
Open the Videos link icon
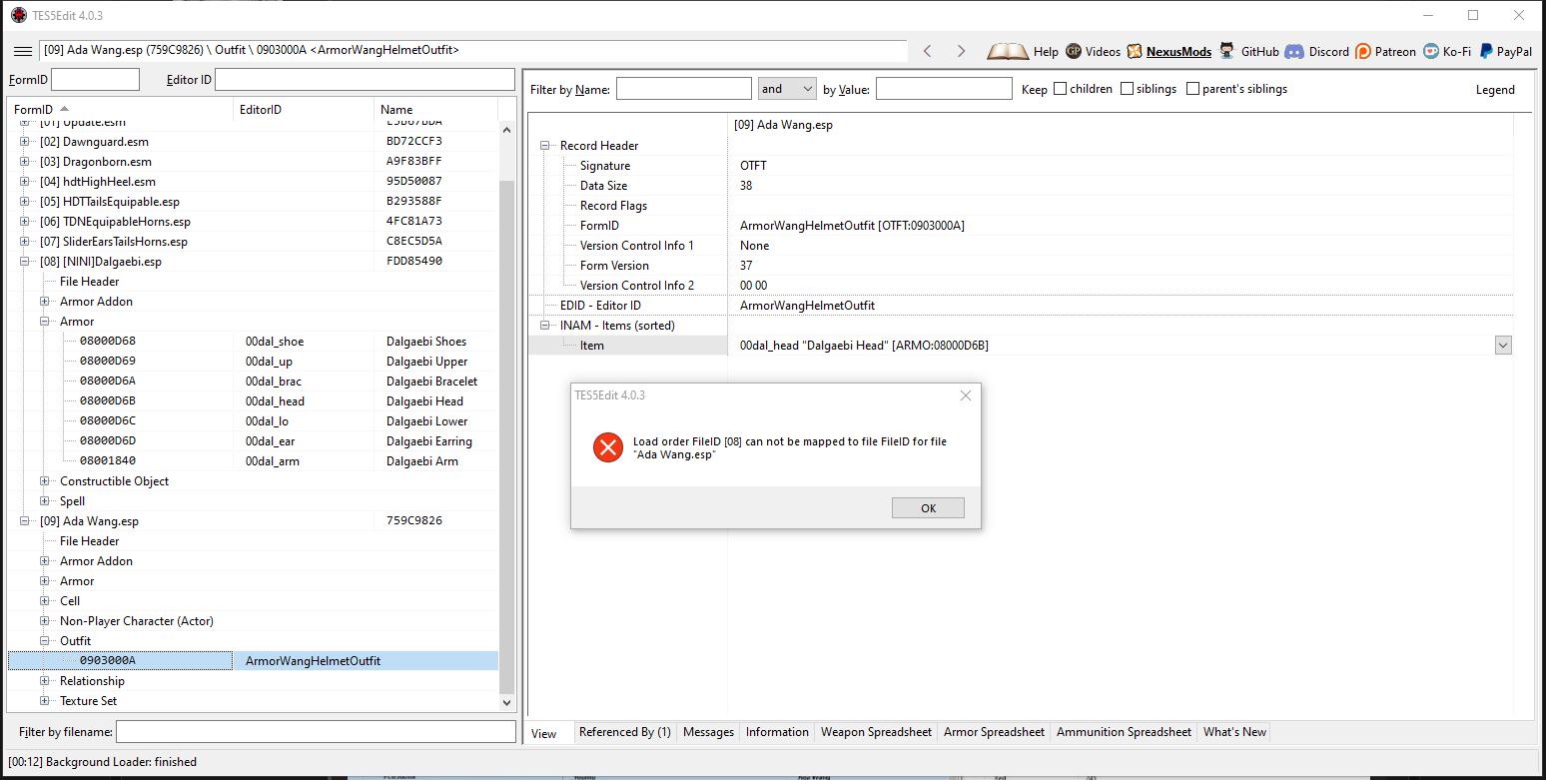[1074, 51]
